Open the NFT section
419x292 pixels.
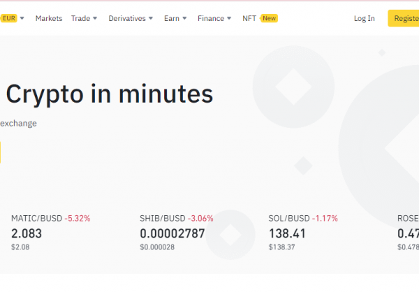tap(249, 18)
